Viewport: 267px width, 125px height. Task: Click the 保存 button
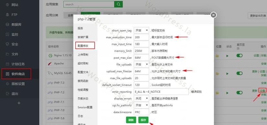pyautogui.click(x=144, y=120)
